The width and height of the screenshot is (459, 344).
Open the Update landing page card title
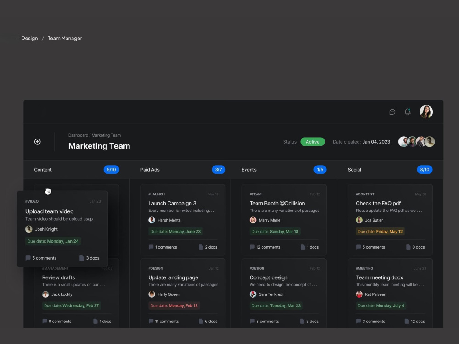coord(173,277)
